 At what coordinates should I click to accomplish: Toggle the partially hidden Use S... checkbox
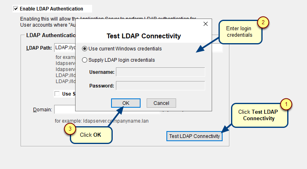57,94
